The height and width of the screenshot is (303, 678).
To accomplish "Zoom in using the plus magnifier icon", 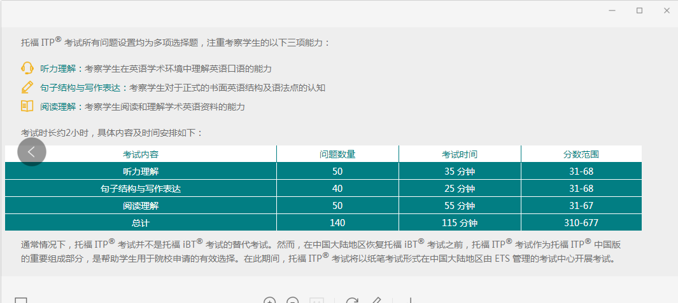I will pyautogui.click(x=270, y=301).
